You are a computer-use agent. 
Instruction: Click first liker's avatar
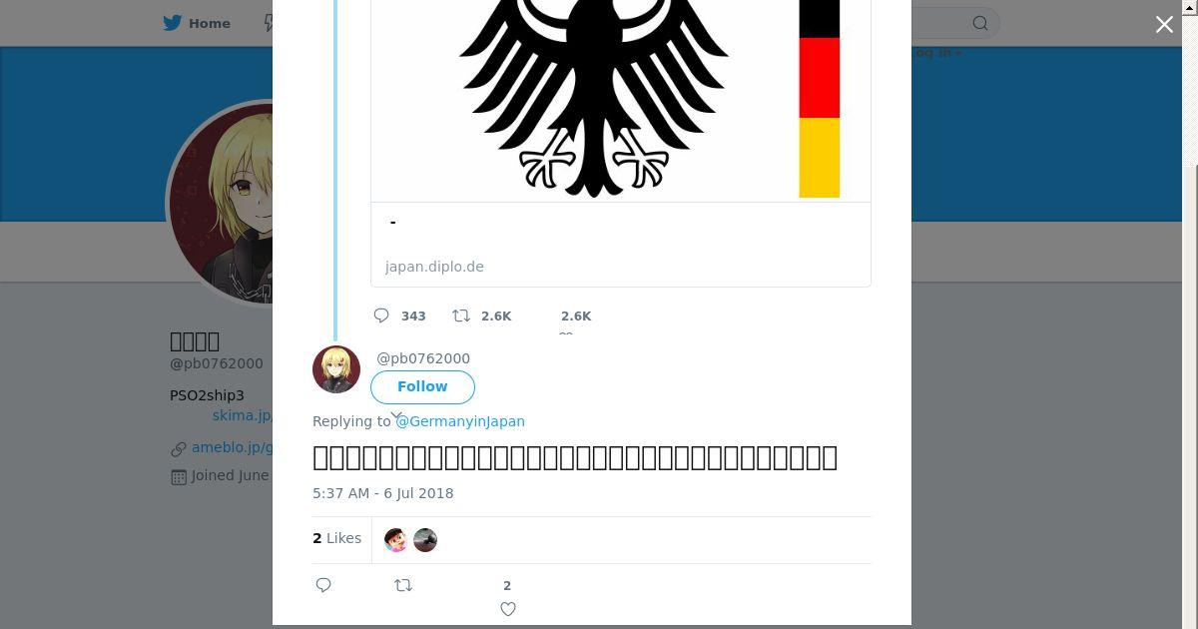(x=396, y=540)
